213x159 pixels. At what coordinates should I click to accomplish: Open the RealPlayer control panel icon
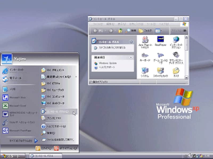[x=160, y=40]
